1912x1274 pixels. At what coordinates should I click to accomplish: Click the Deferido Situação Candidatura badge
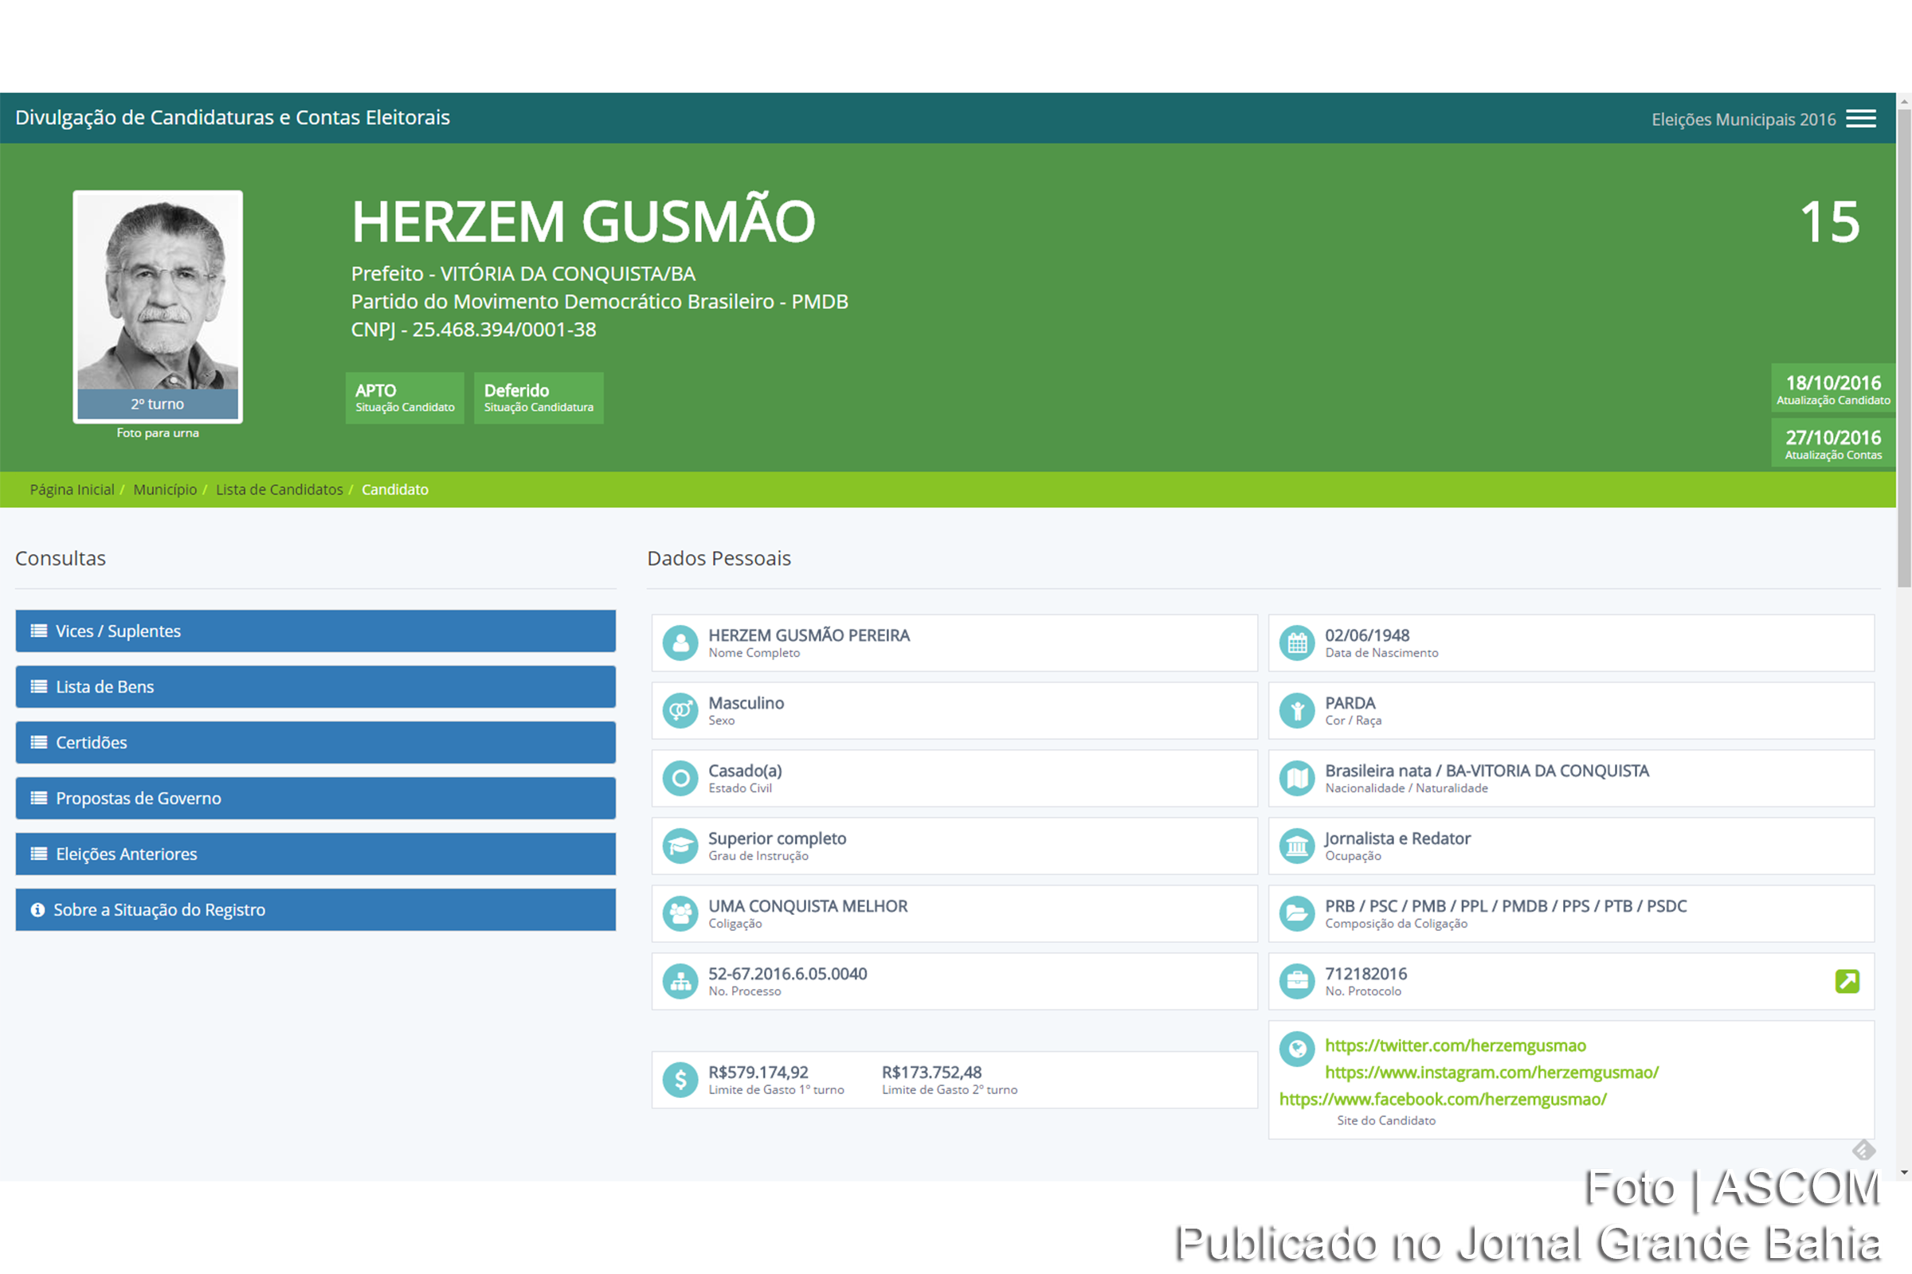pyautogui.click(x=539, y=398)
